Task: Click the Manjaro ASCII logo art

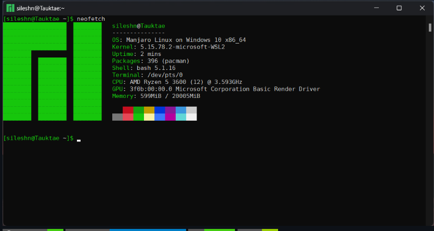Action: point(52,71)
